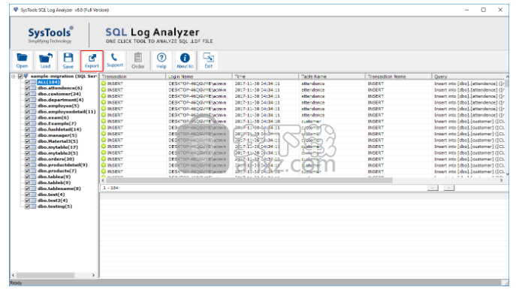Select dbo.manager(5) in the tree
This screenshot has width=516, height=290.
pyautogui.click(x=57, y=135)
